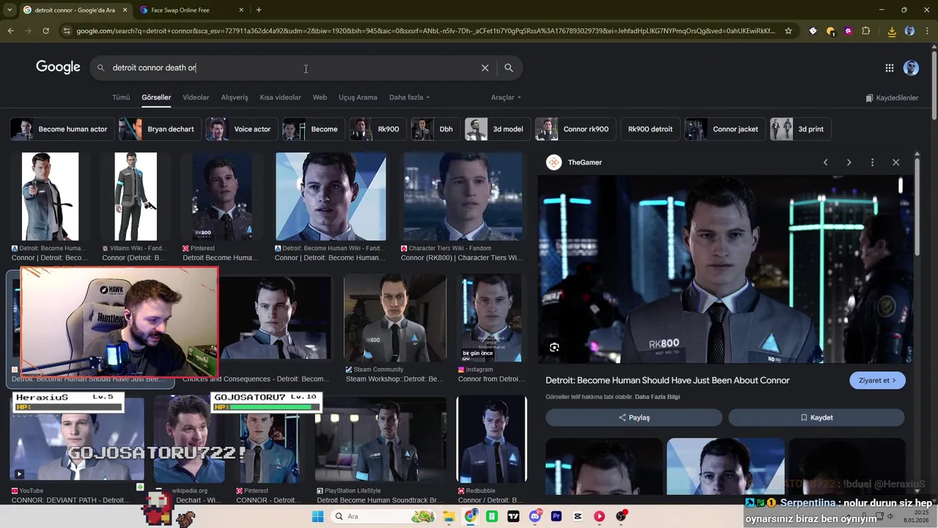Click the search magnifier button
Image resolution: width=938 pixels, height=528 pixels.
[509, 67]
